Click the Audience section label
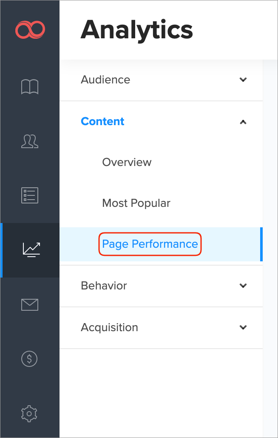This screenshot has height=438, width=278. tap(105, 80)
